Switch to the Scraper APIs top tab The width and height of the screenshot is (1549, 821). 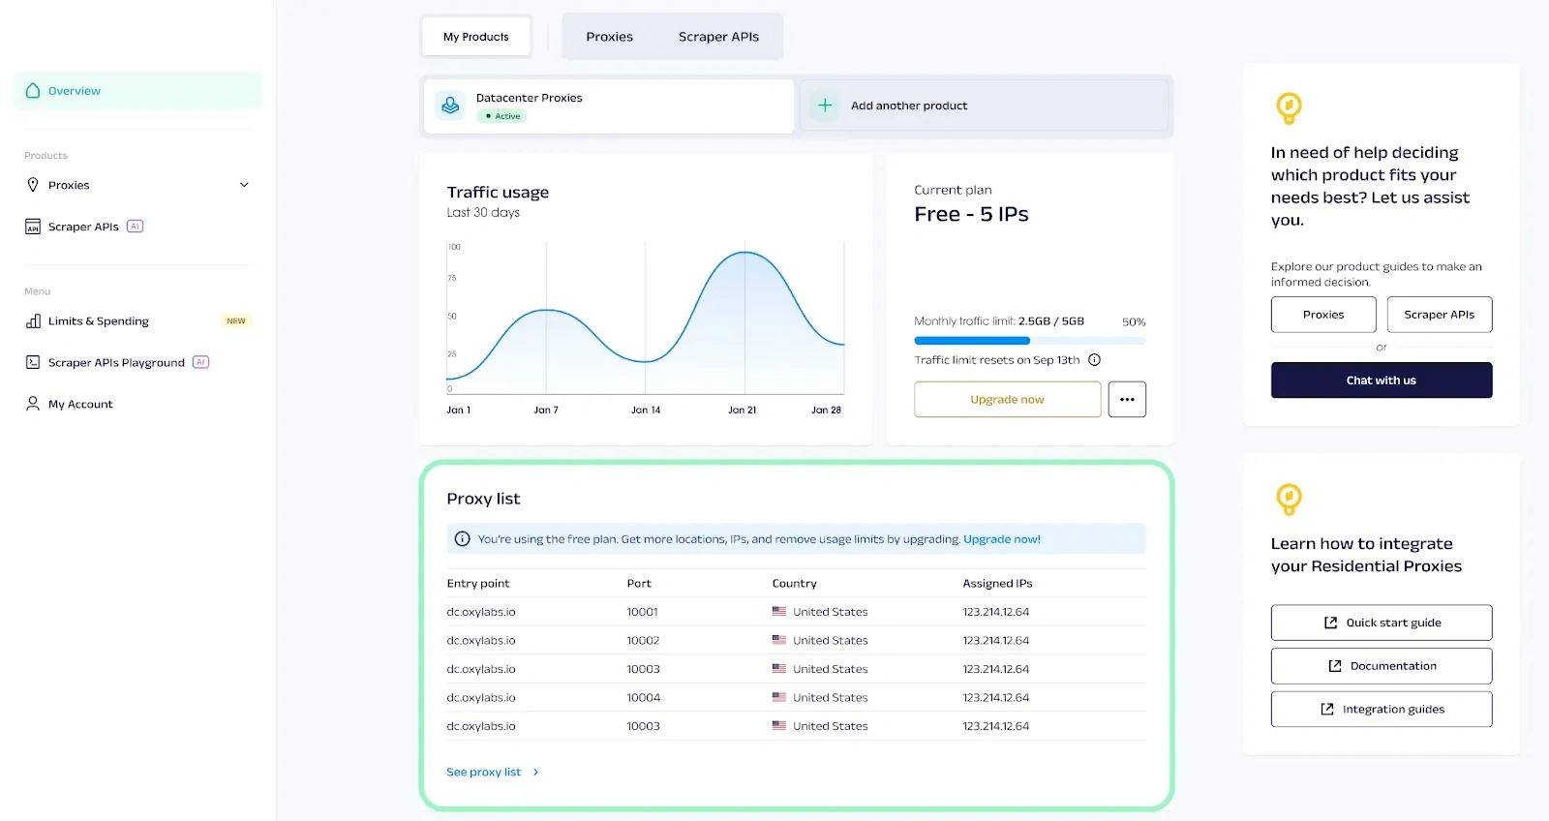click(718, 37)
